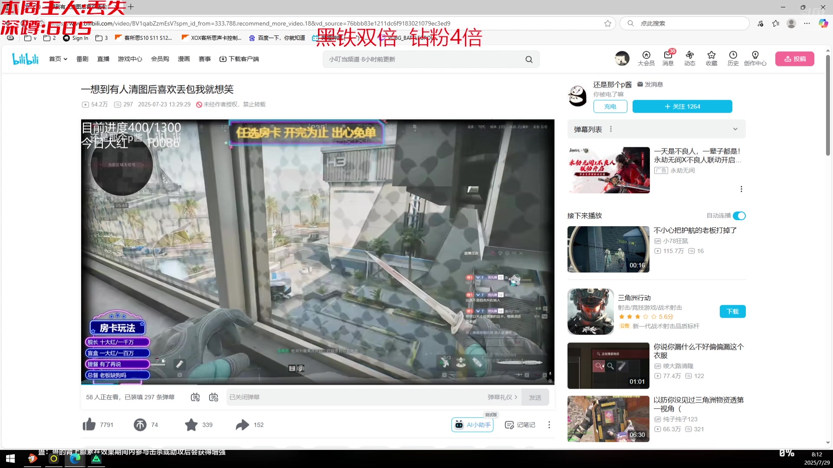Click 下载客户端 link
833x468 pixels.
click(239, 59)
